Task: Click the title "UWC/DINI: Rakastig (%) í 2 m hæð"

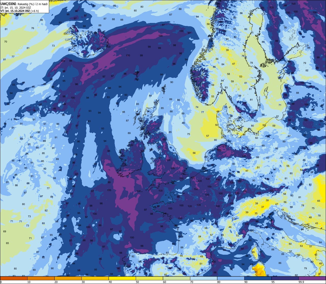Action: (24, 4)
